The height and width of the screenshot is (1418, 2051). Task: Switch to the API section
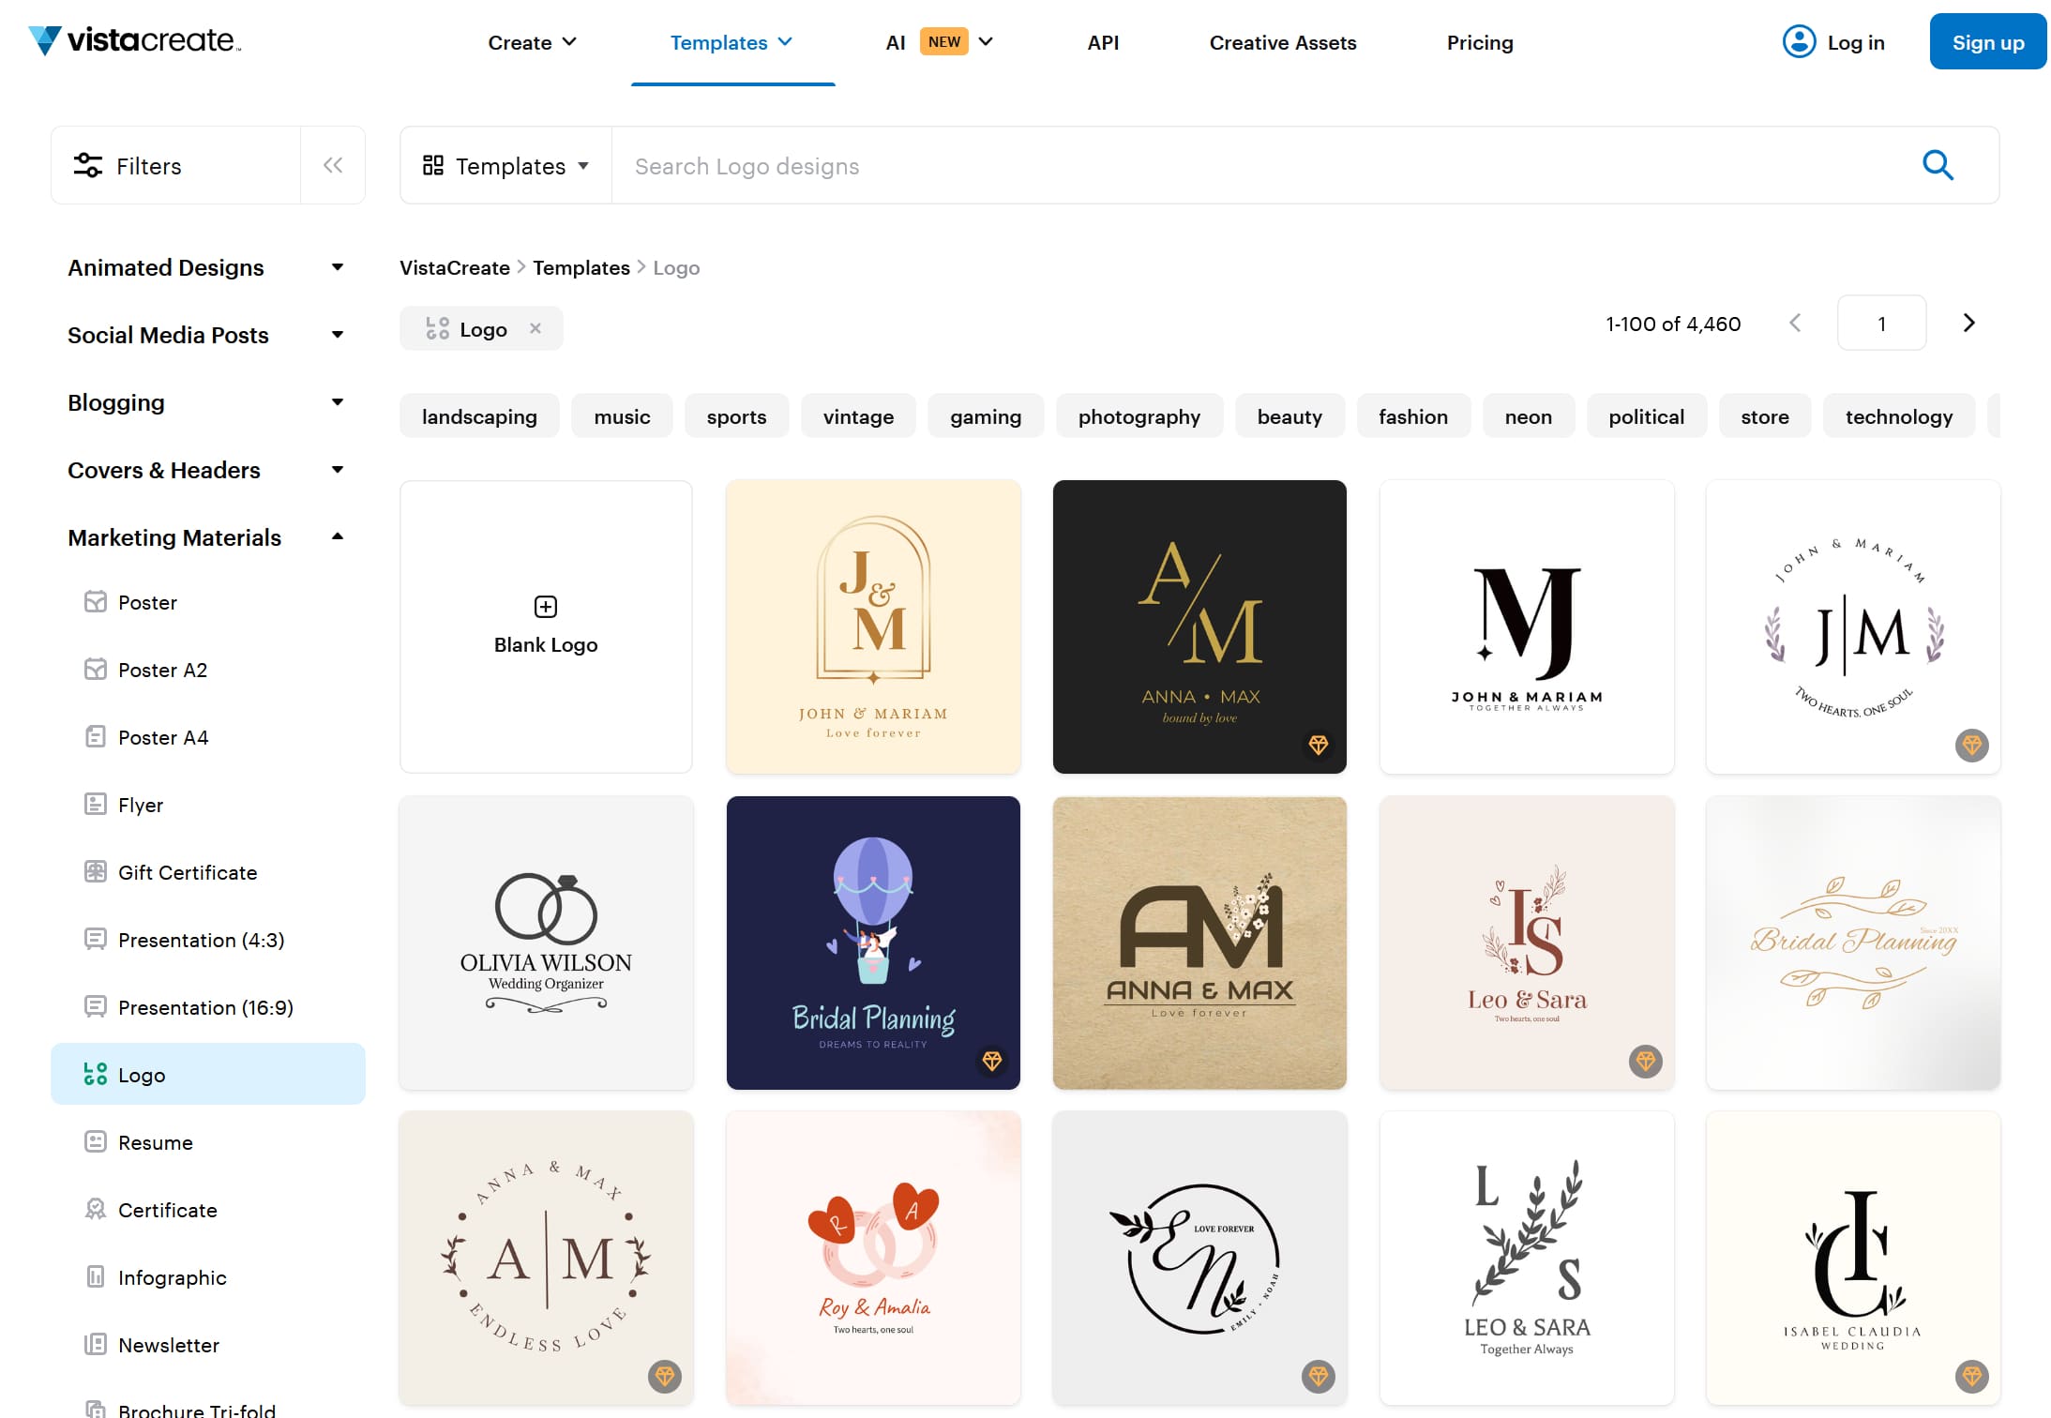[x=1103, y=42]
